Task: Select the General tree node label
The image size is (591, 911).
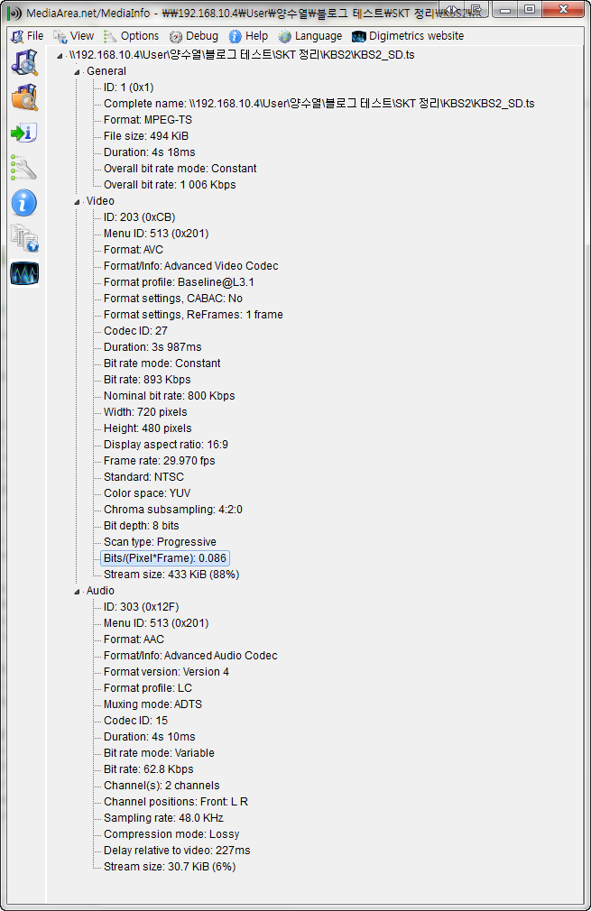Action: click(x=106, y=71)
